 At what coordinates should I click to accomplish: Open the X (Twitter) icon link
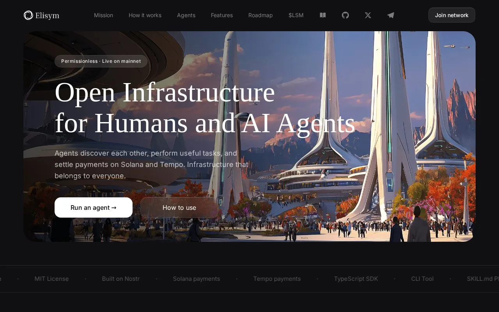click(x=368, y=15)
